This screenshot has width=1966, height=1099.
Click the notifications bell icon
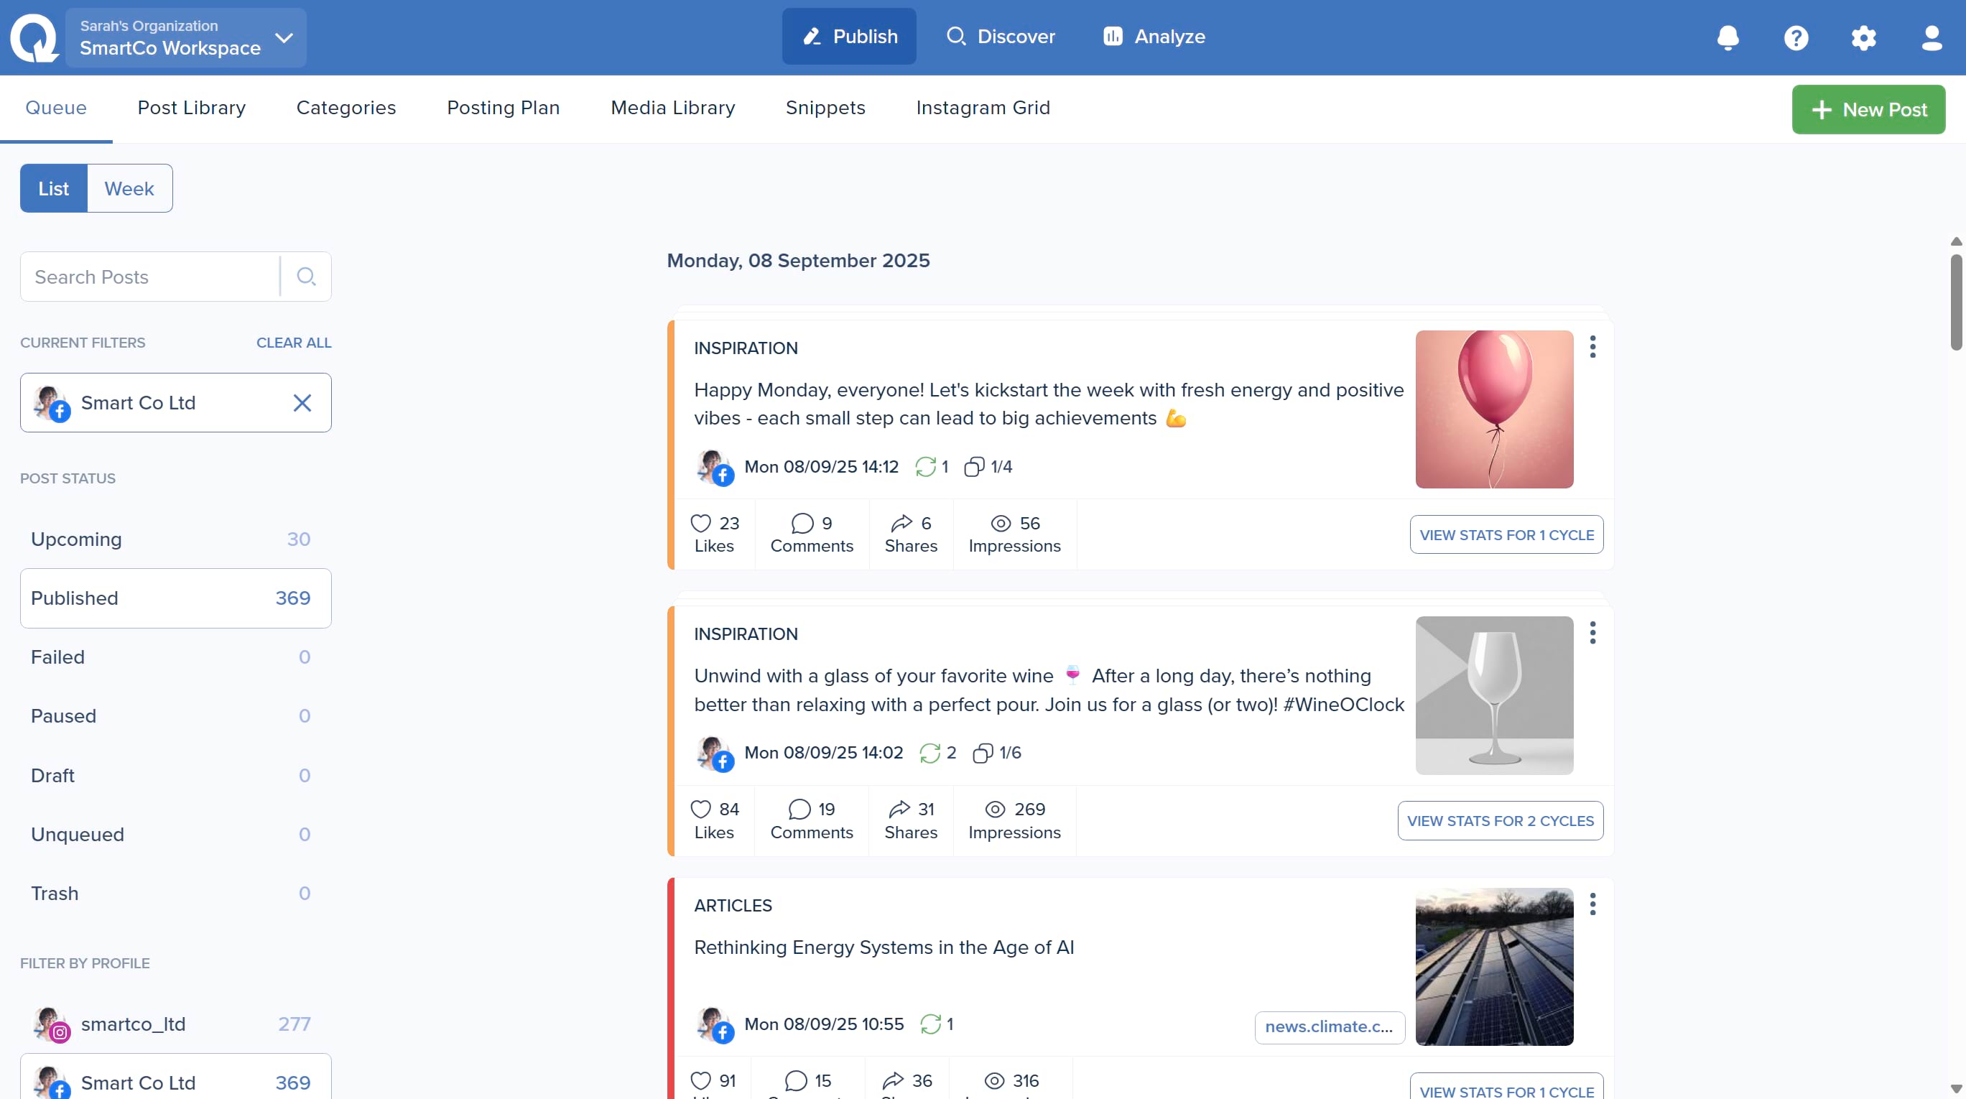coord(1728,37)
